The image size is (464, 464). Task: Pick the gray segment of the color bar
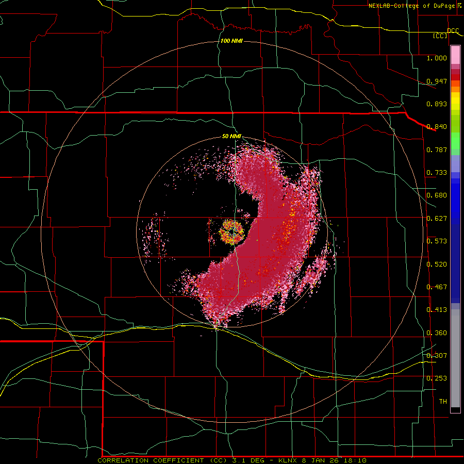455,358
